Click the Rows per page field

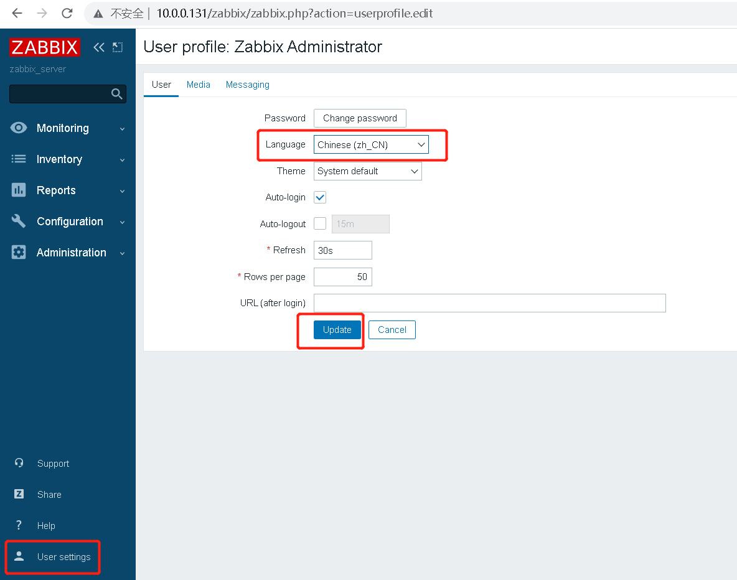[342, 277]
